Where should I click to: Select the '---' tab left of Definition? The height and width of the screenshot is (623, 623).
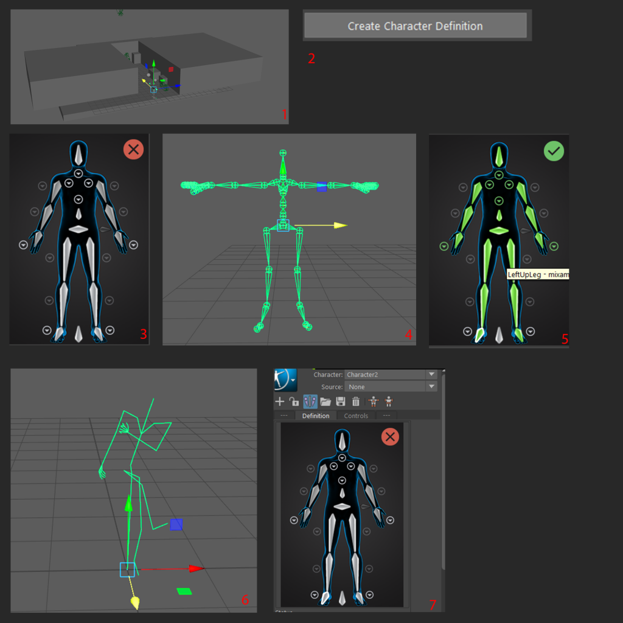pos(284,416)
